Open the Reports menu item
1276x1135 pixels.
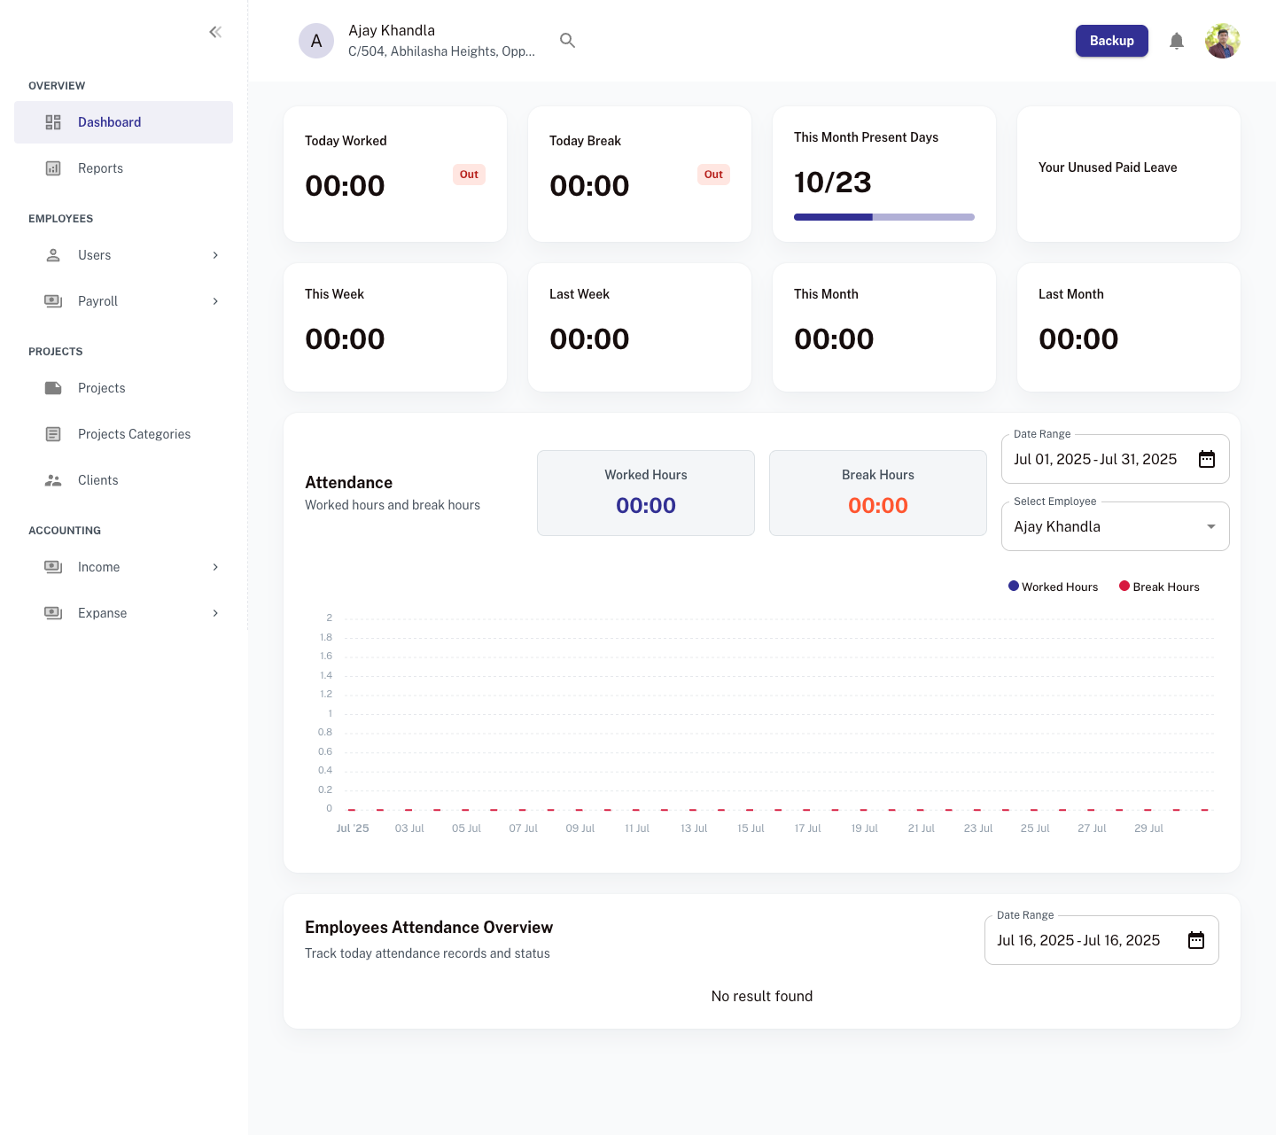click(x=100, y=167)
